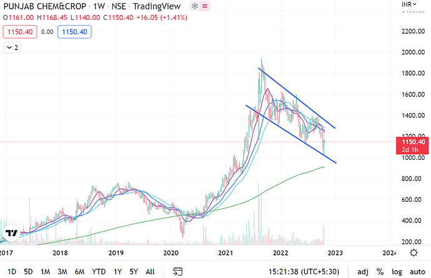Click the 2019 label on time axis
This screenshot has width=431, height=278.
click(x=116, y=253)
